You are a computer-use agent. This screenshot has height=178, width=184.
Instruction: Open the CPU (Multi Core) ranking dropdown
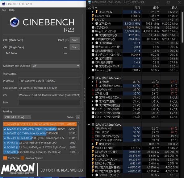[17, 117]
